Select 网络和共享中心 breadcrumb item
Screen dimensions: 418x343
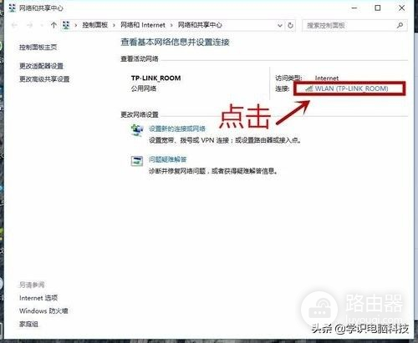tap(200, 25)
